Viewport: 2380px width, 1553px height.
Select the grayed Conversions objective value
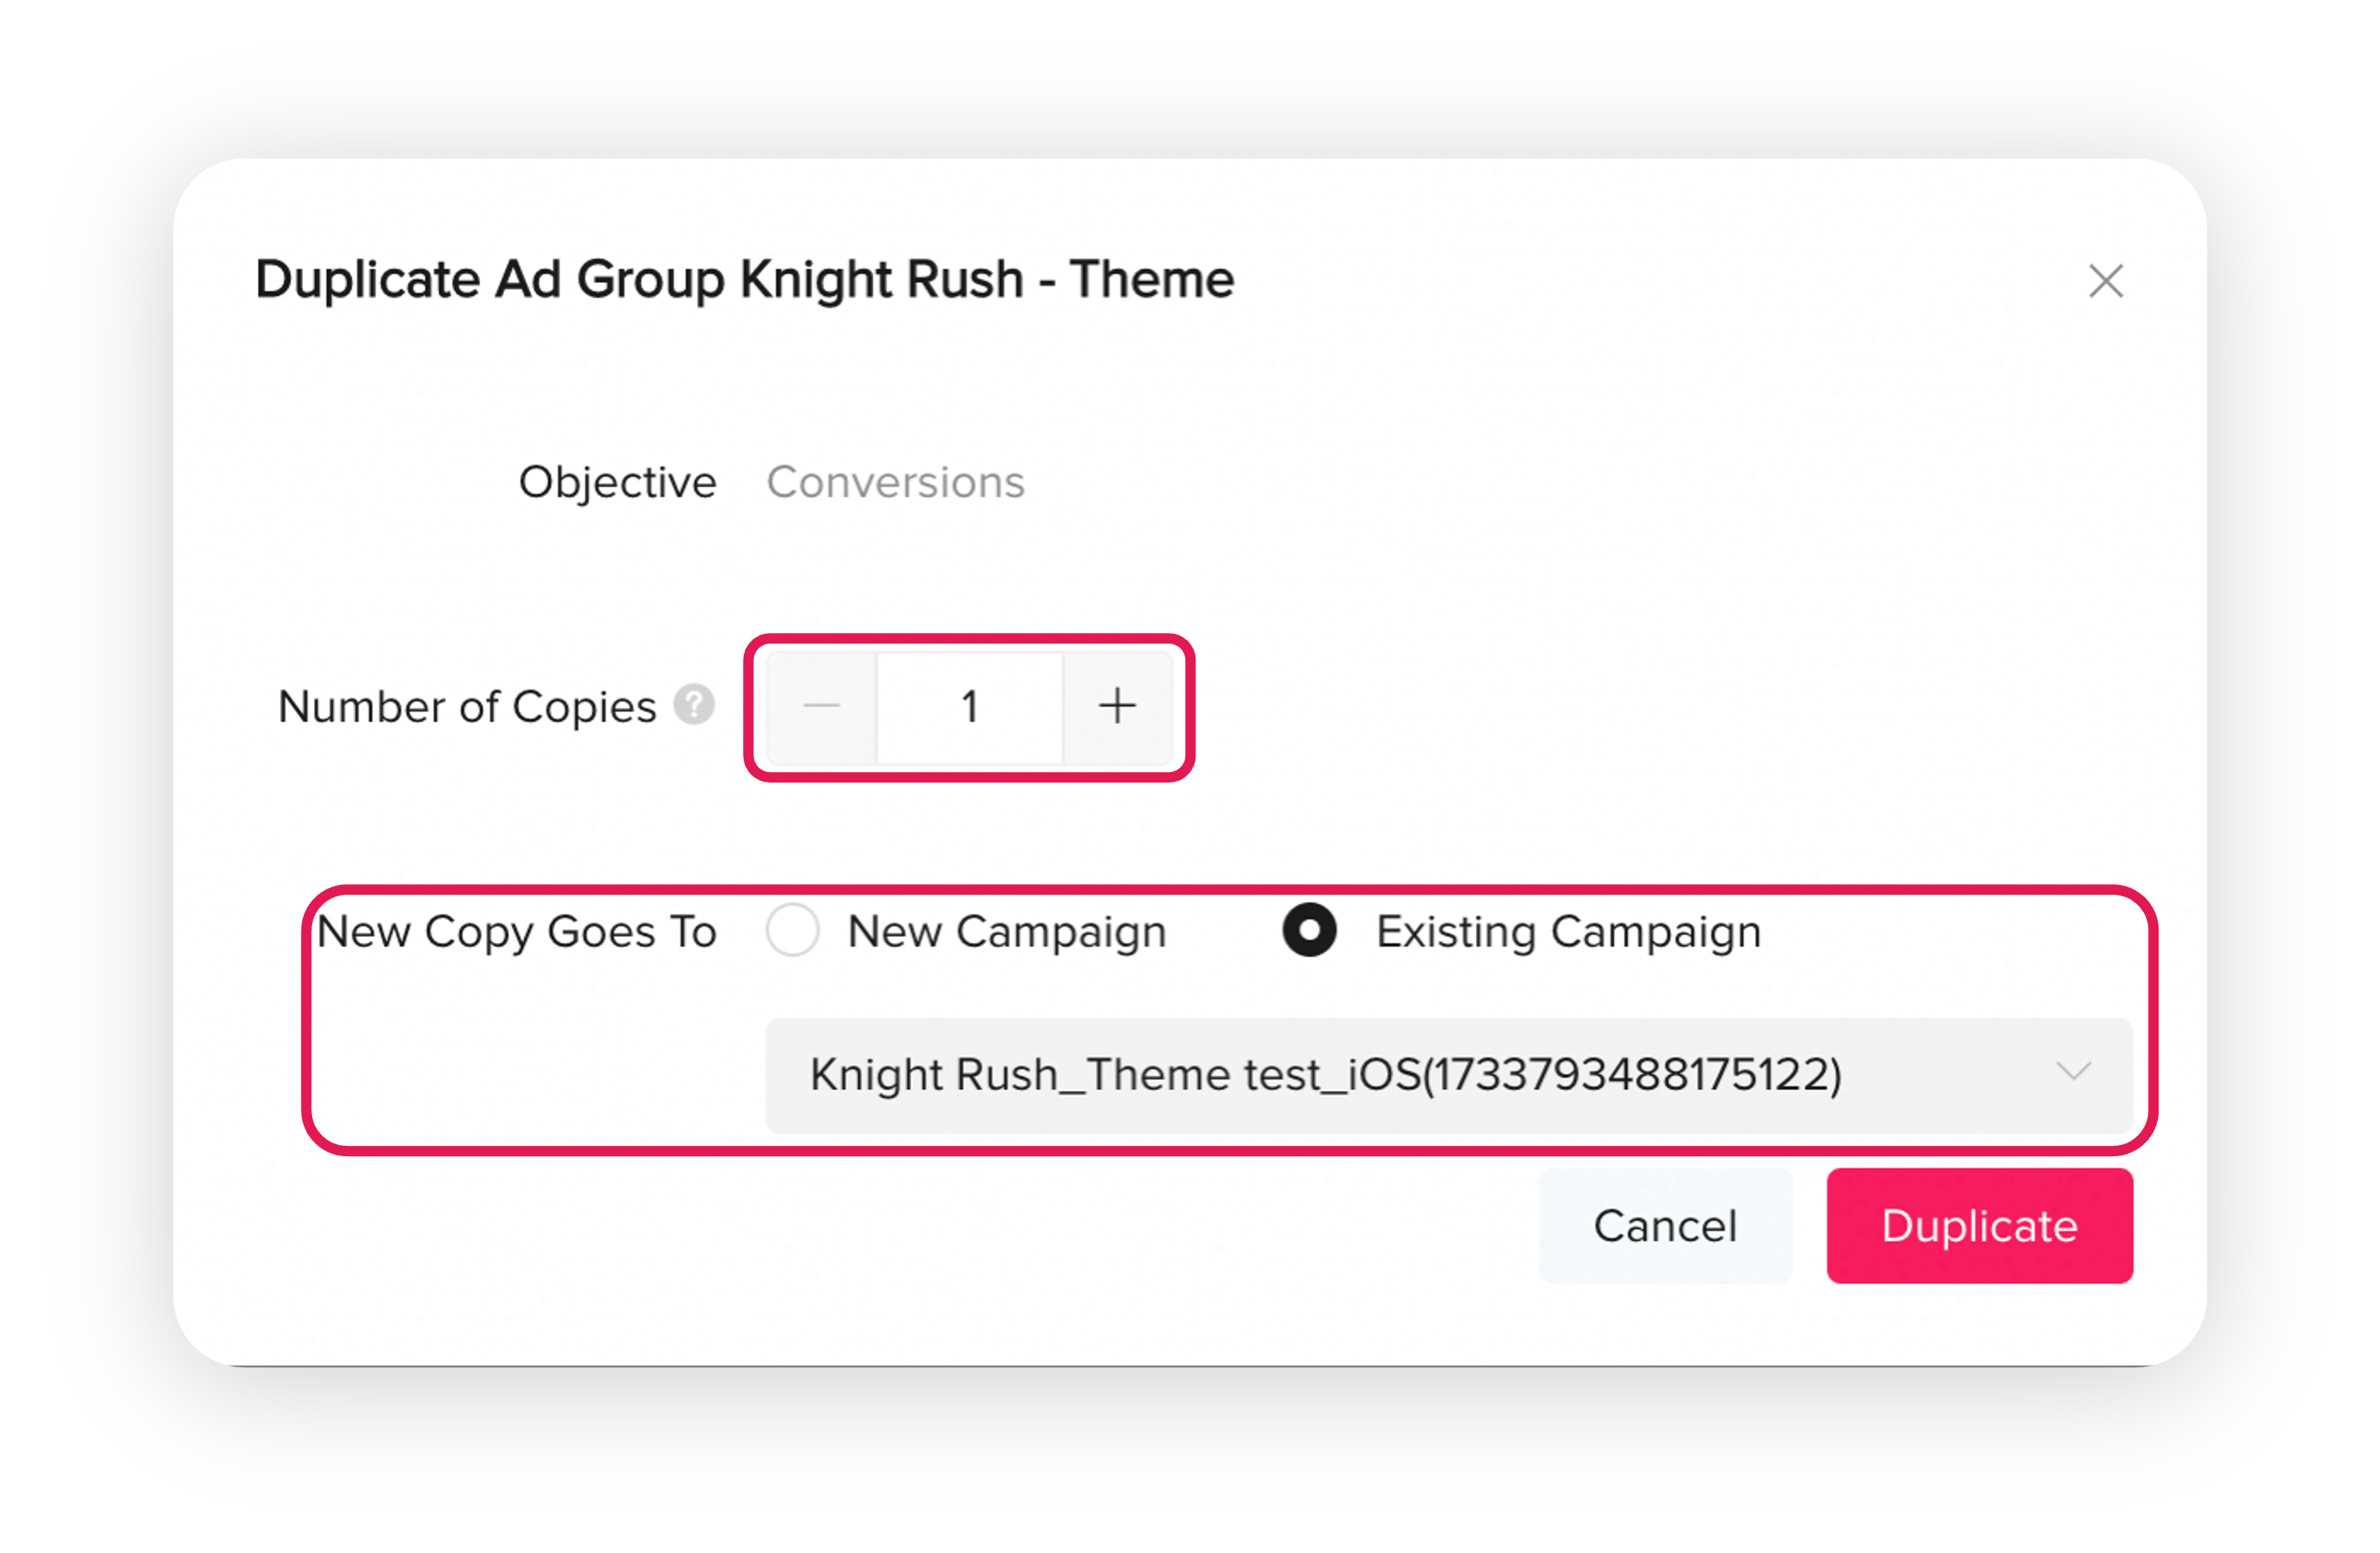click(x=895, y=482)
